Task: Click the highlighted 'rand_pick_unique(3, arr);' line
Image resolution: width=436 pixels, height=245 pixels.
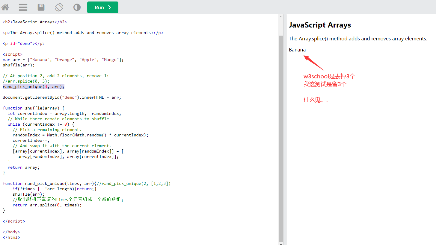Action: tap(34, 86)
